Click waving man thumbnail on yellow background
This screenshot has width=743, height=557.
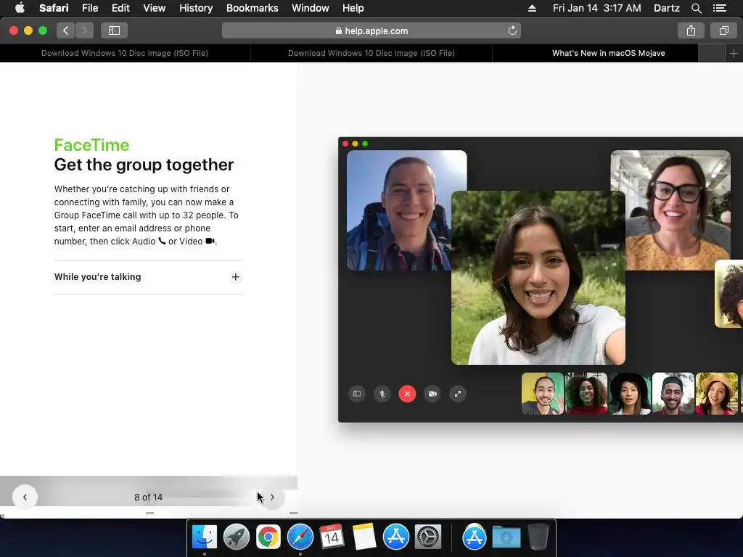point(543,394)
